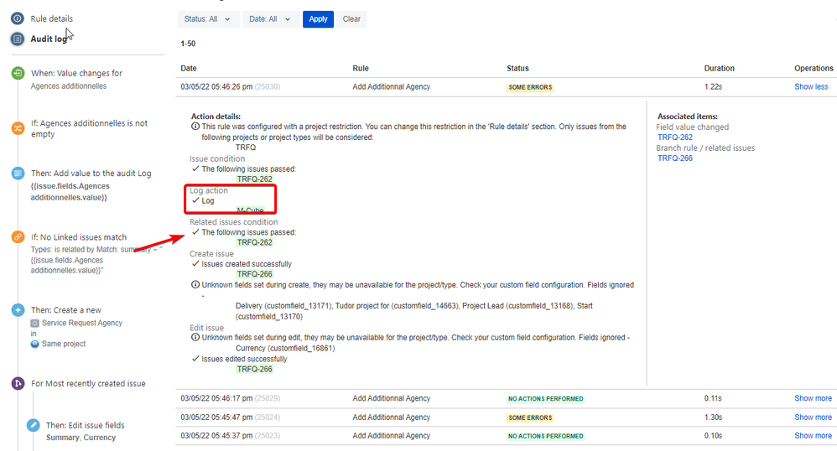Screen dimensions: 837x451
Task: Open the Audit log section
Action: pos(49,39)
